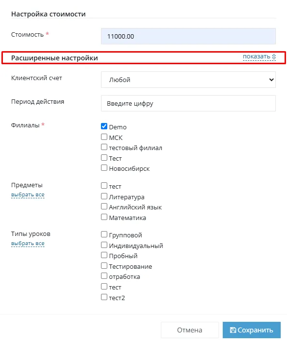Screen dimensions: 287x344
Task: Open the Клиентский счет dropdown
Action: click(188, 80)
